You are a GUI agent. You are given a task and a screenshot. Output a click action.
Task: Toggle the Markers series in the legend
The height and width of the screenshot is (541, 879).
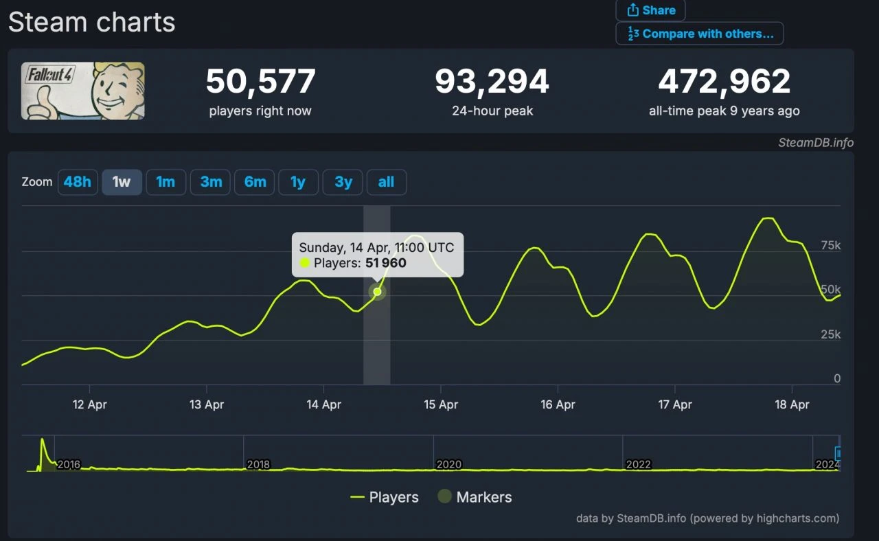[475, 497]
